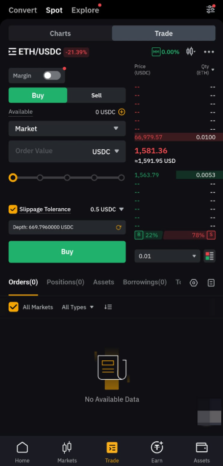Expand the 0.01 price precision dropdown

point(168,256)
